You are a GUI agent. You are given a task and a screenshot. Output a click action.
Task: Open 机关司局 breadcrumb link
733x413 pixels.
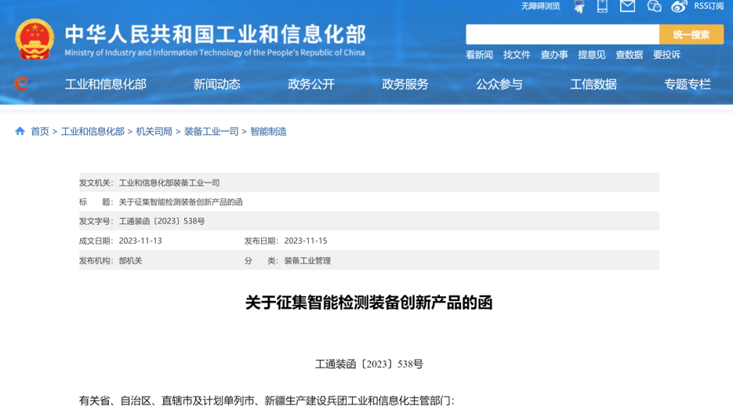pos(154,132)
